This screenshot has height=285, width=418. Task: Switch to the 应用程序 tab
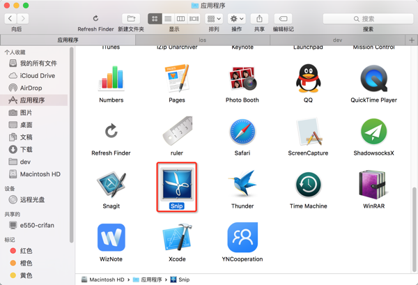pyautogui.click(x=68, y=40)
